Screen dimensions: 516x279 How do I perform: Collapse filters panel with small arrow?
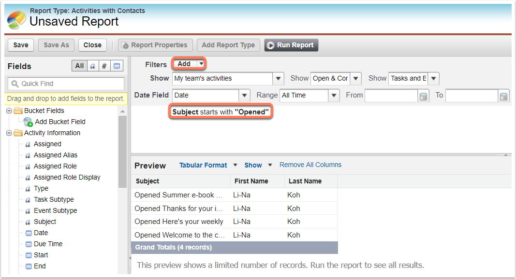coord(506,155)
